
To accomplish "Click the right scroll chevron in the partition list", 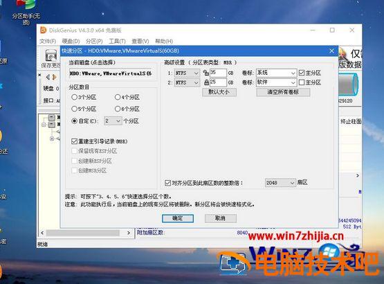I will (358, 176).
